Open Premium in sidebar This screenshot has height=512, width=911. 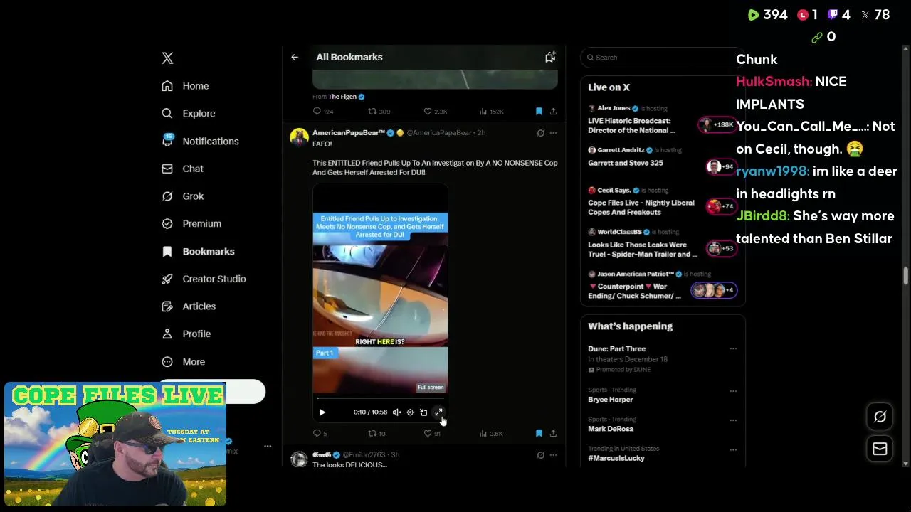[x=191, y=223]
